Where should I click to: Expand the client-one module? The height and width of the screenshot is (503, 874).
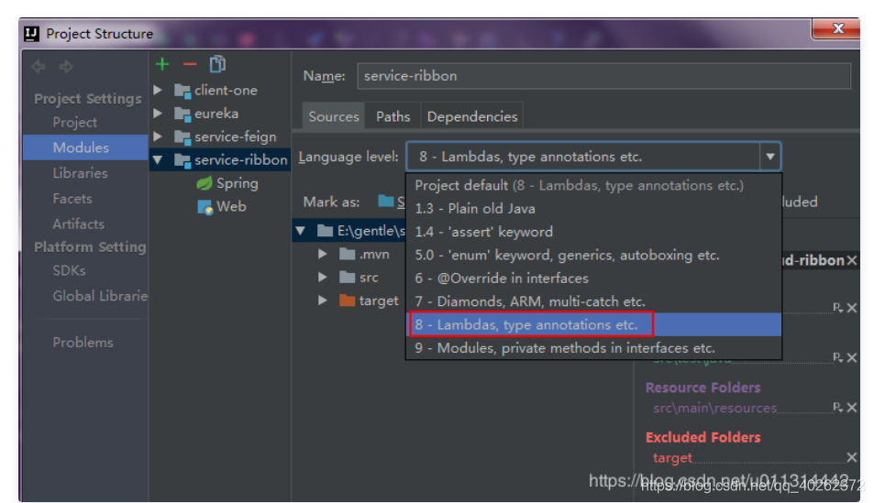pos(158,90)
